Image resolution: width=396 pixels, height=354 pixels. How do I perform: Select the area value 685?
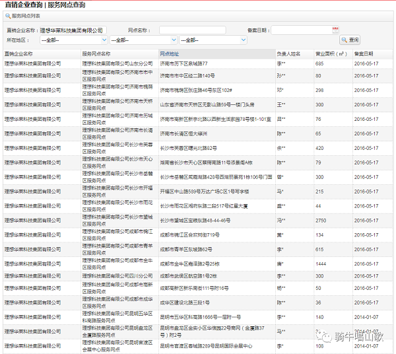319,63
